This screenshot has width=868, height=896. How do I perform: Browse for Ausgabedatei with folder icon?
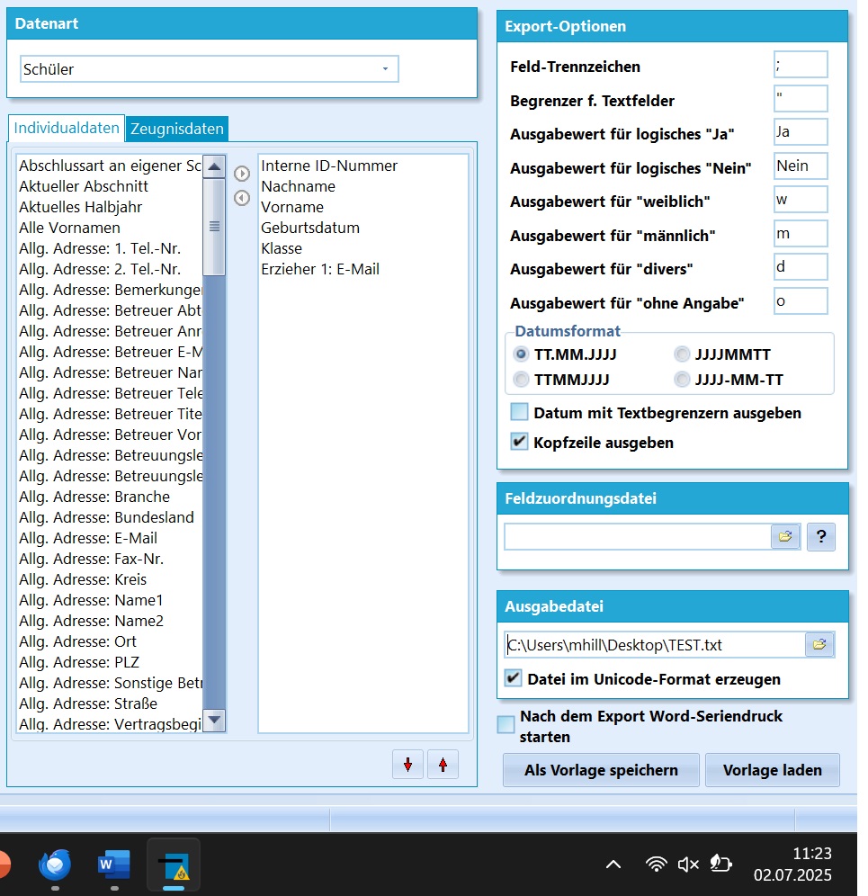pyautogui.click(x=819, y=645)
